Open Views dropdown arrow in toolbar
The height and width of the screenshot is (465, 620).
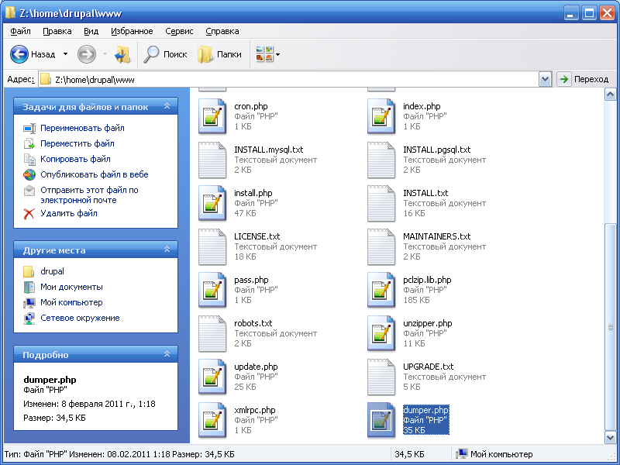tap(277, 54)
